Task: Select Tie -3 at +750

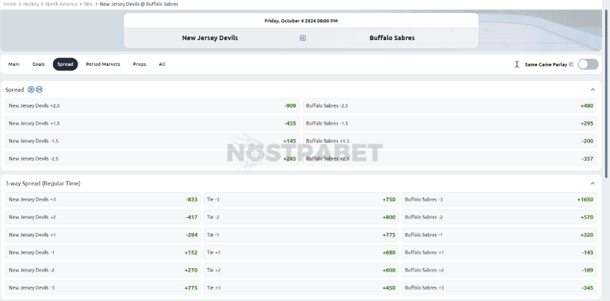Action: [301, 200]
